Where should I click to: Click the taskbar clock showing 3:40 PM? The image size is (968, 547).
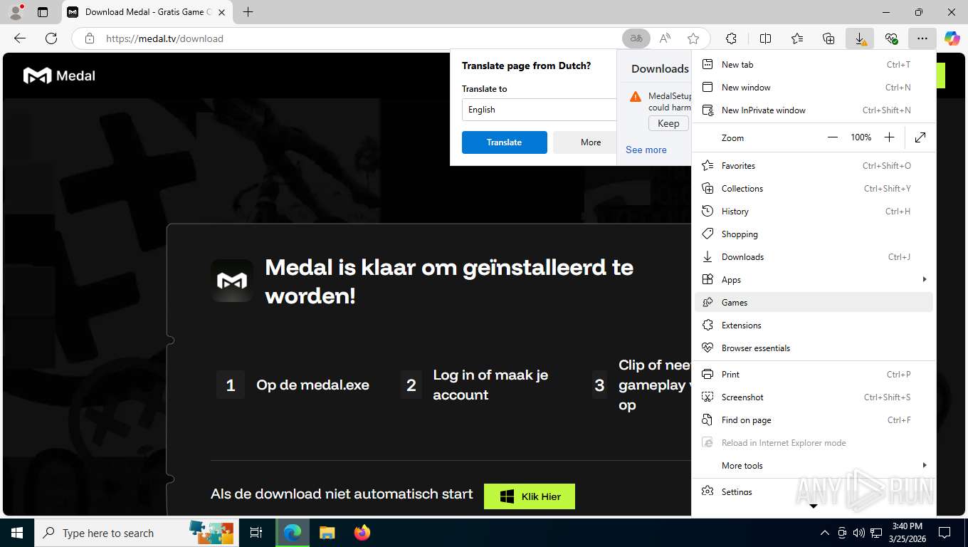pos(906,533)
